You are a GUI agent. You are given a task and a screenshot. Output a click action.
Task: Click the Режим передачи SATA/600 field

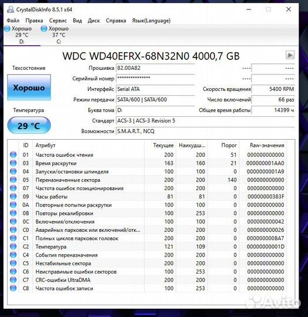[155, 100]
